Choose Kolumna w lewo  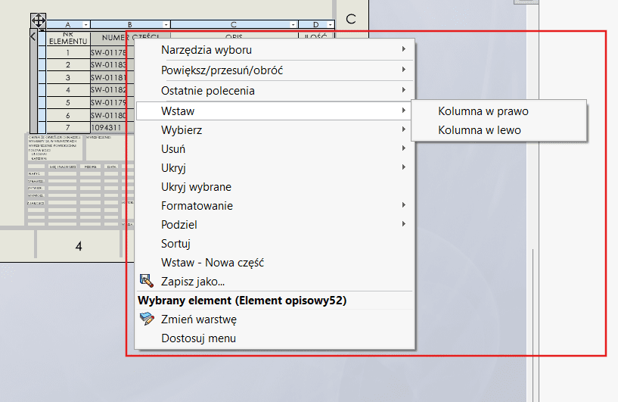[479, 130]
